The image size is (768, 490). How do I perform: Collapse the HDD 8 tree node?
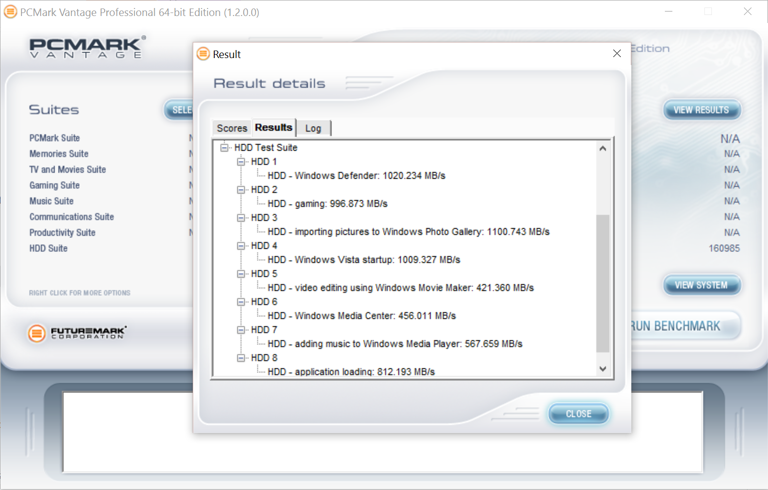[241, 358]
